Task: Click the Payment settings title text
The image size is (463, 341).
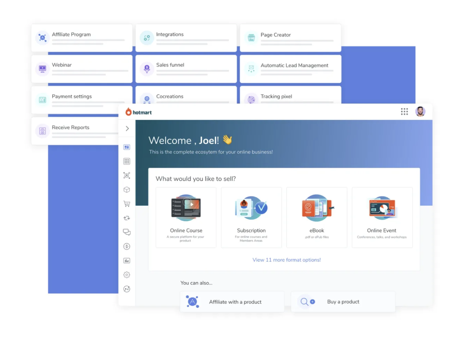Action: point(72,97)
